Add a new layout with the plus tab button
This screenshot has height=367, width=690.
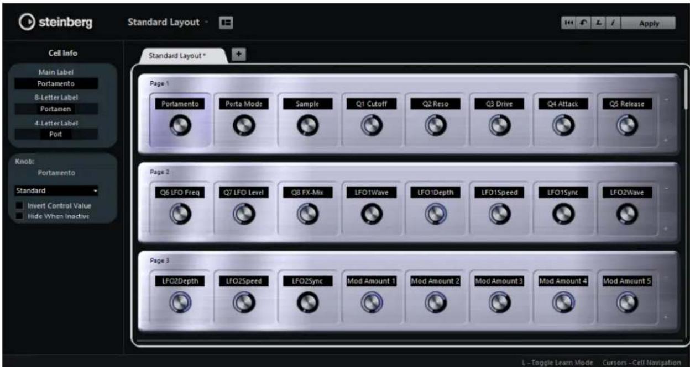[x=240, y=54]
